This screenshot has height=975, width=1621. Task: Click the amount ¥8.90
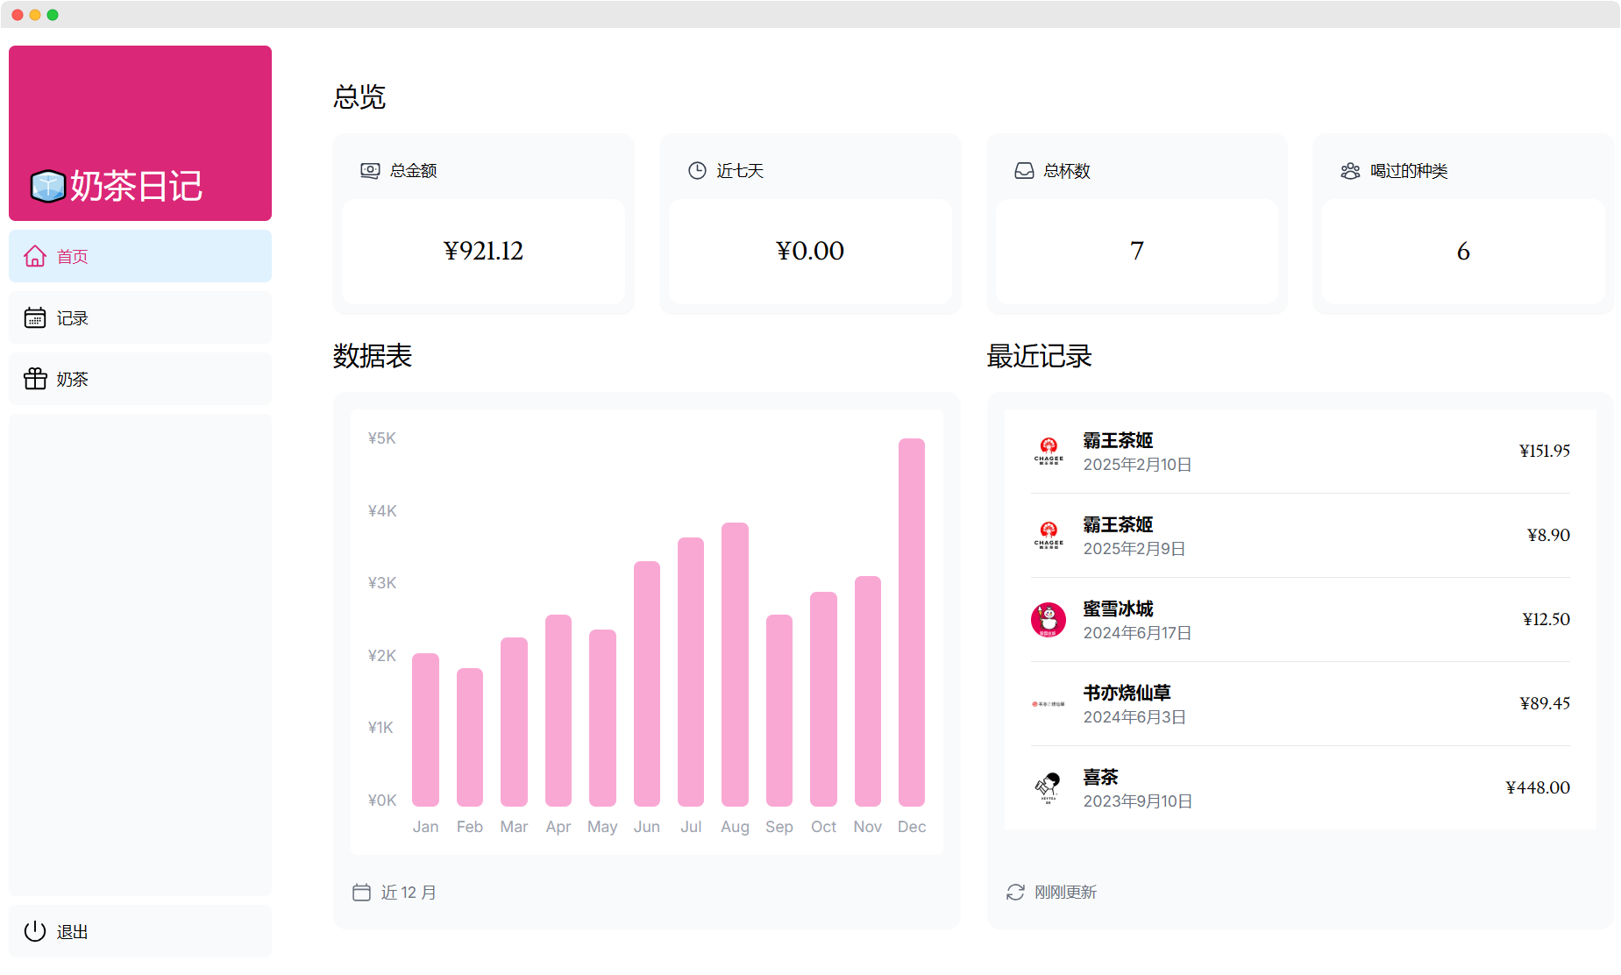click(x=1548, y=535)
